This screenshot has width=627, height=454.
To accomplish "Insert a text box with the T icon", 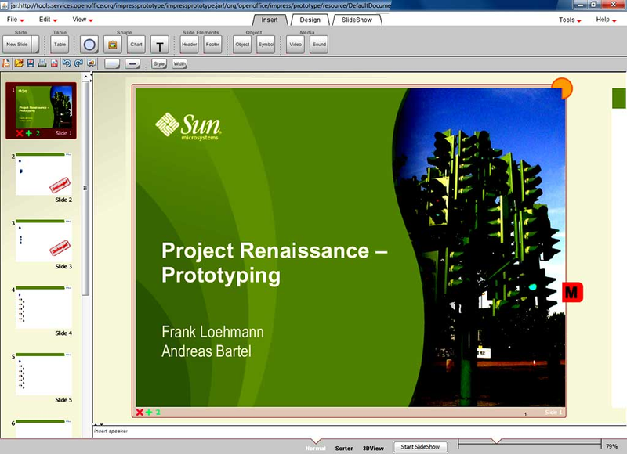I will click(x=158, y=44).
